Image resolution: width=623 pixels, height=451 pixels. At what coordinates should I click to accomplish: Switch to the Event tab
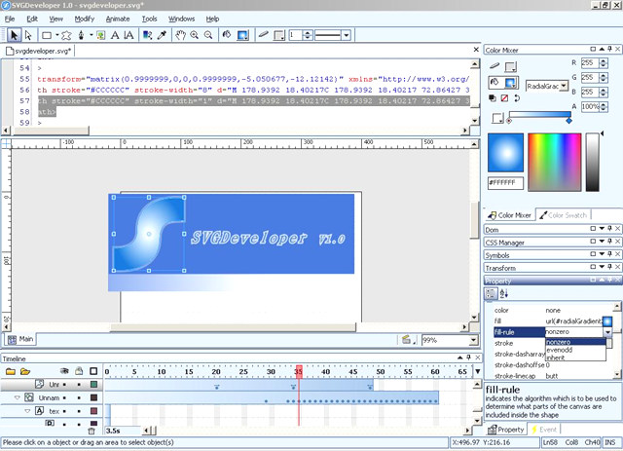pos(544,430)
